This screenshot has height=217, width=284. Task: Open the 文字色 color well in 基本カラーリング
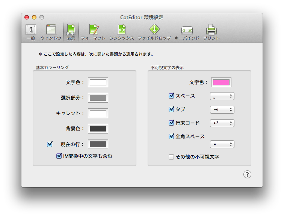[x=98, y=82]
